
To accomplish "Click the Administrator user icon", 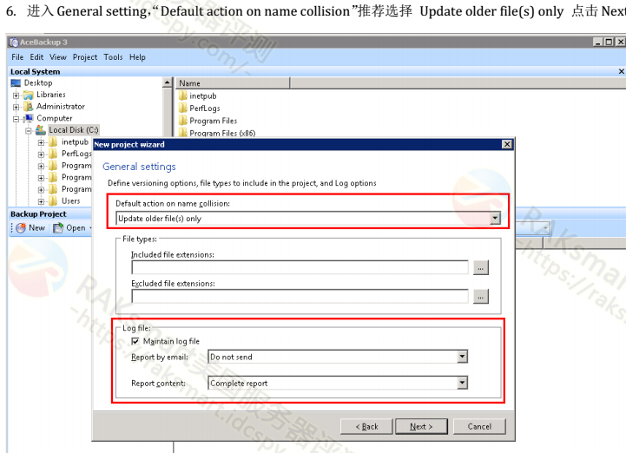I will coord(29,107).
